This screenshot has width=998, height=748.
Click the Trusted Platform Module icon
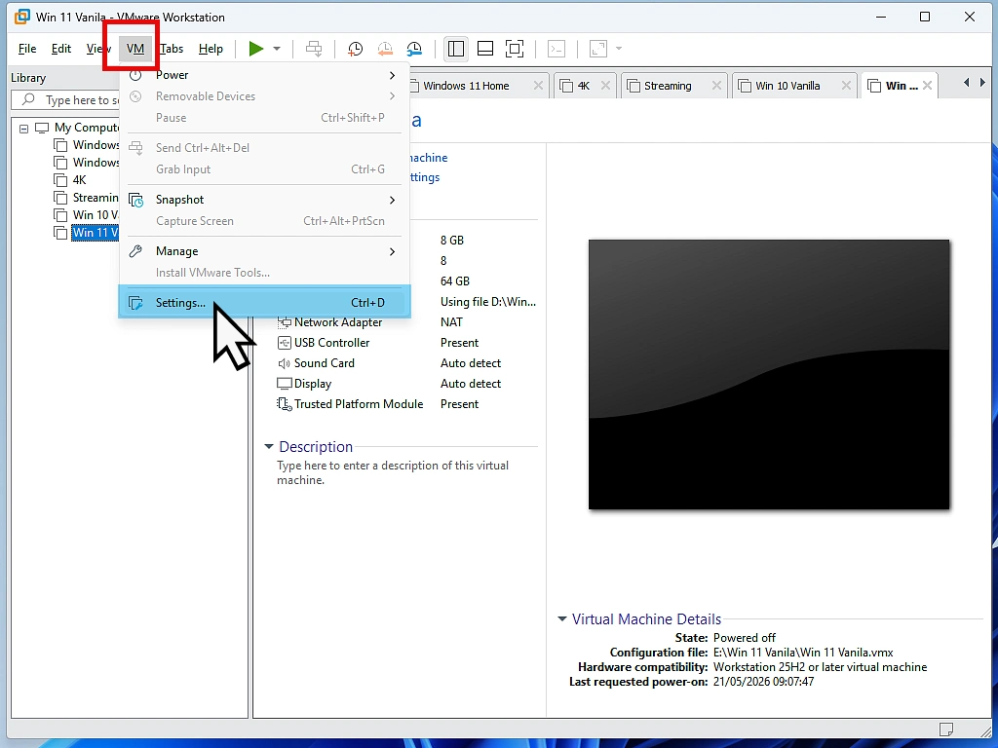pyautogui.click(x=284, y=404)
